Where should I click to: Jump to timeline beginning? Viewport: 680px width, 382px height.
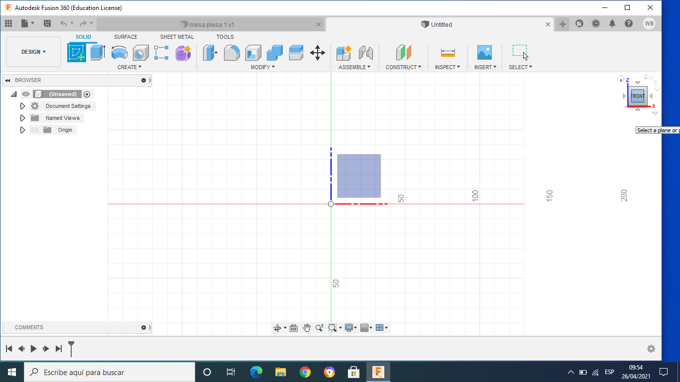click(8, 349)
